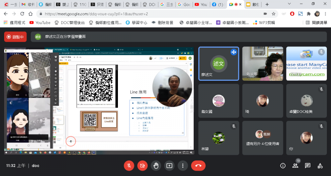Switch to the YouTube browser tab
Screen dimensions: 331x176
[201, 4]
